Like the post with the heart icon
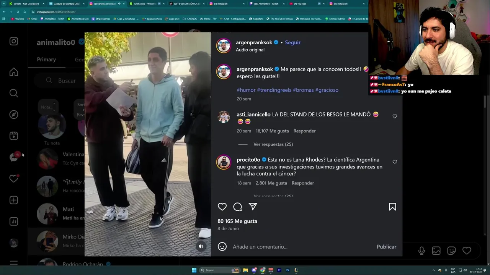Screen dimensions: 490x275 tap(222, 207)
